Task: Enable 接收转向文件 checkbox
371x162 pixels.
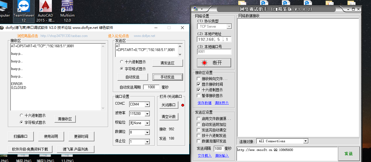Action: pos(198,79)
